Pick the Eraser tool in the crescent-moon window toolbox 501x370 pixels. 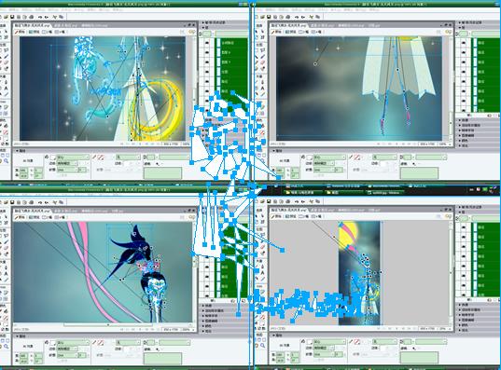click(7, 62)
